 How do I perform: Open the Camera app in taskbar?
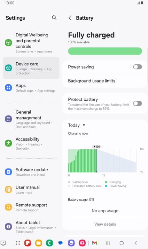pyautogui.click(x=82, y=243)
